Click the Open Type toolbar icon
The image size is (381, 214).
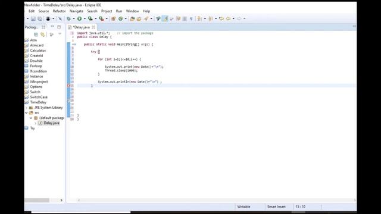[x=132, y=18]
